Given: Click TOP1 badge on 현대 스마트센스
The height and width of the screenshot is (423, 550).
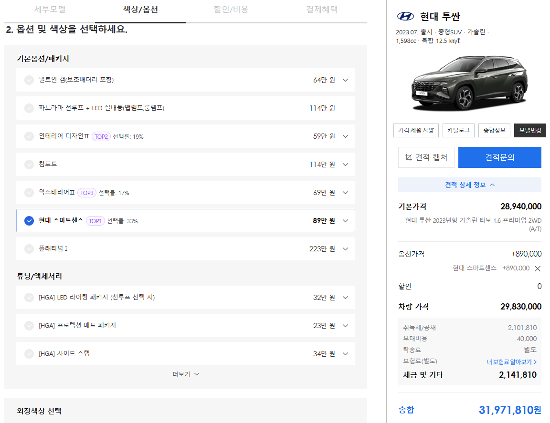Looking at the screenshot, I should coord(95,221).
